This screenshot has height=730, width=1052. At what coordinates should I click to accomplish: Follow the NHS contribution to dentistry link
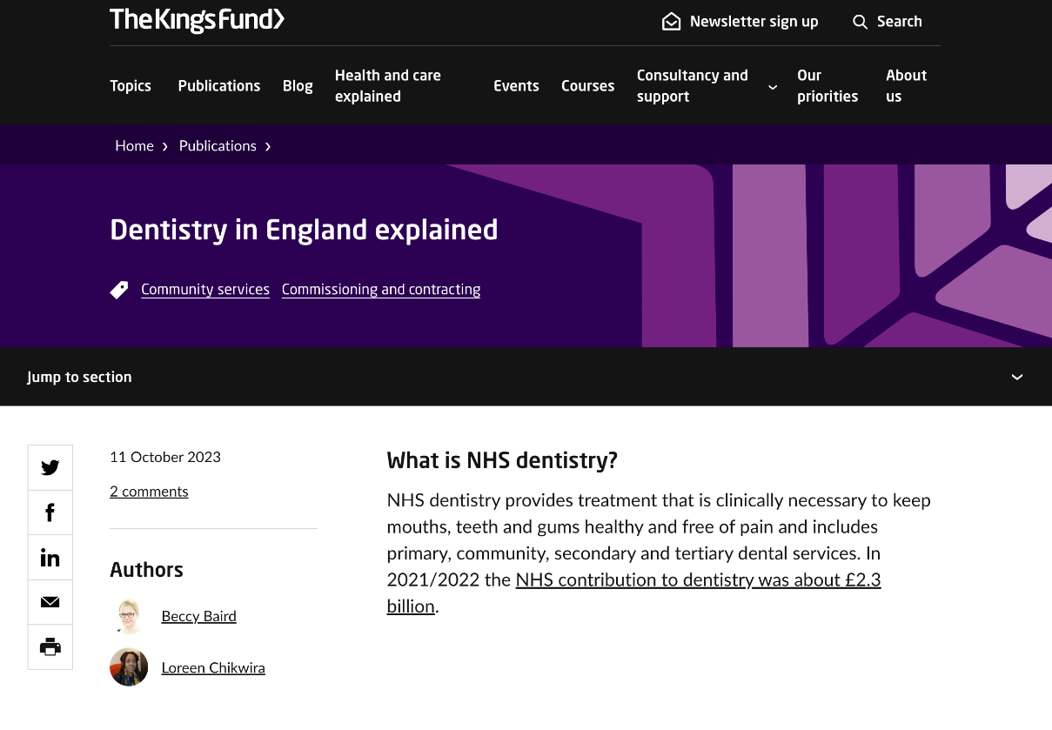pyautogui.click(x=698, y=579)
